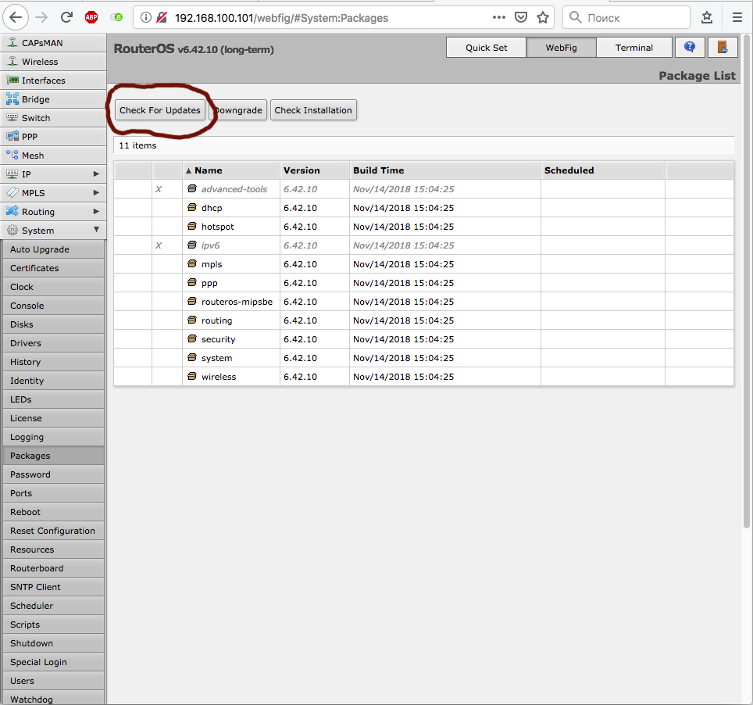Viewport: 753px width, 705px height.
Task: Click the browser back arrow
Action: click(x=16, y=18)
